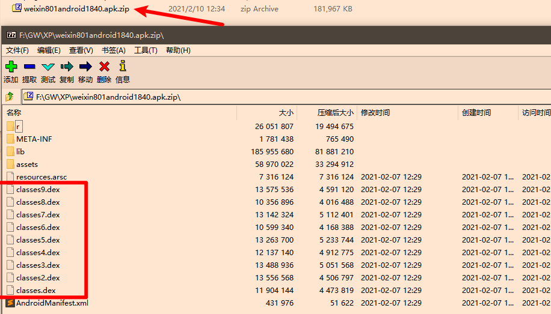Click the 7z window title icon

click(x=11, y=35)
